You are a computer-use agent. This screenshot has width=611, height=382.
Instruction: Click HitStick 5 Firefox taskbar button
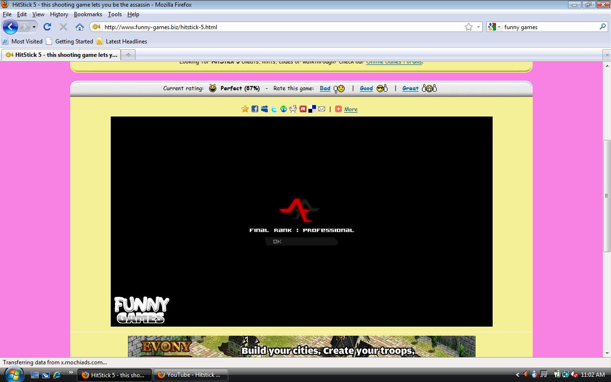click(x=115, y=375)
